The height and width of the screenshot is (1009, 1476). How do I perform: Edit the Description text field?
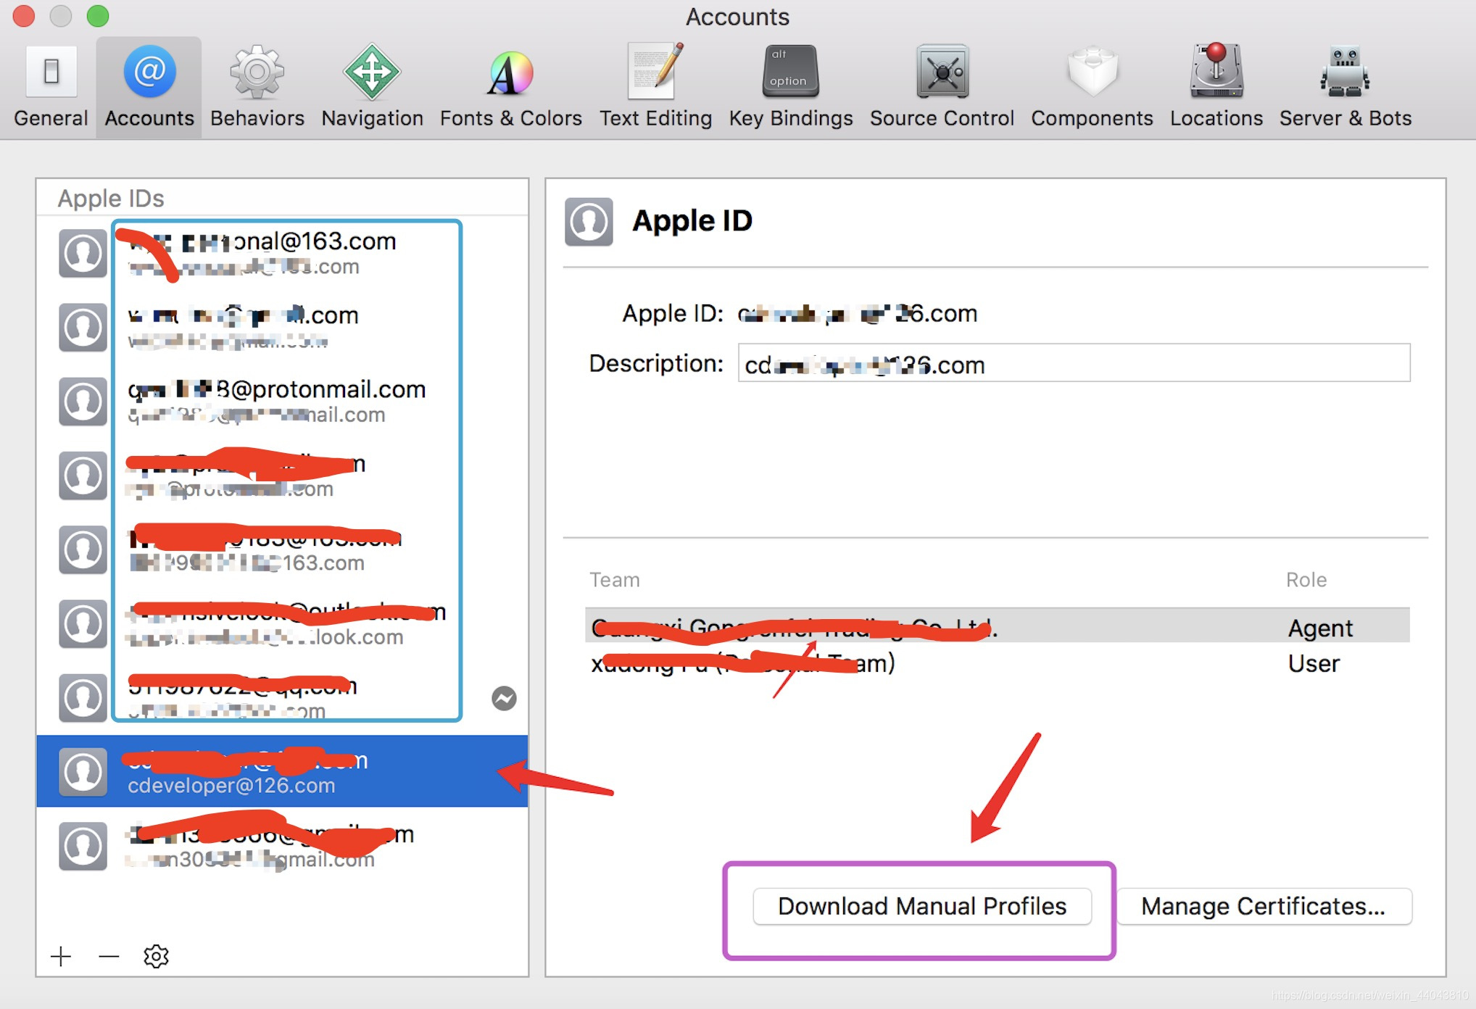point(1074,363)
